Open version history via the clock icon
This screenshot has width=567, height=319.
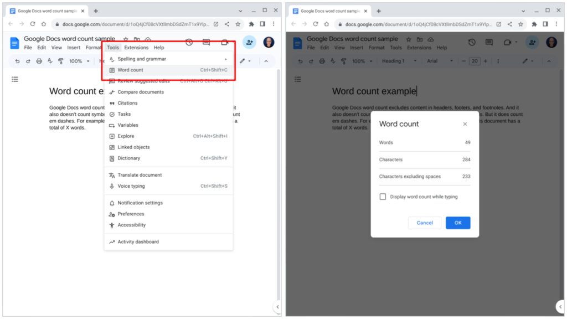point(188,42)
